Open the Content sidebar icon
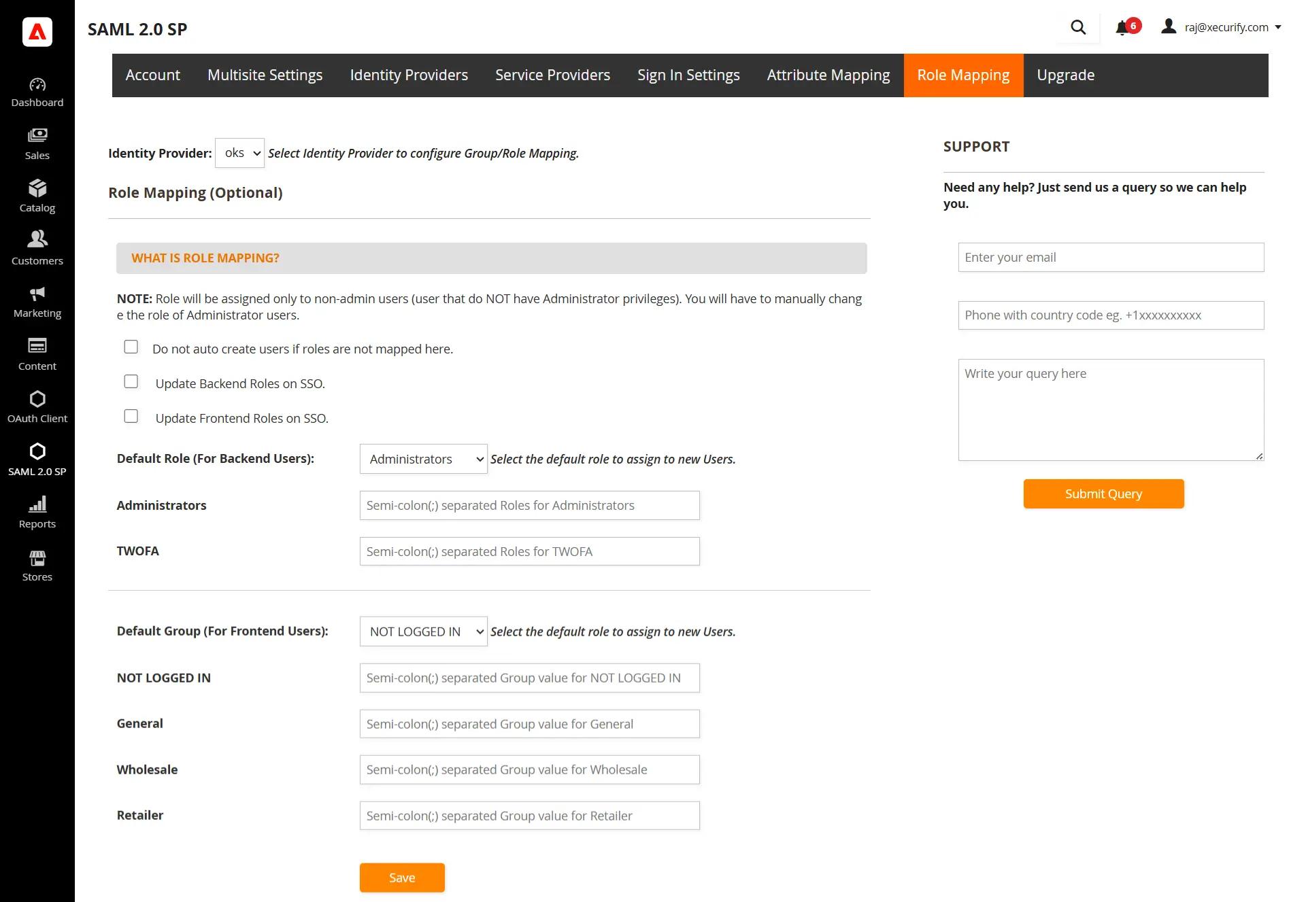This screenshot has height=902, width=1306. [37, 345]
